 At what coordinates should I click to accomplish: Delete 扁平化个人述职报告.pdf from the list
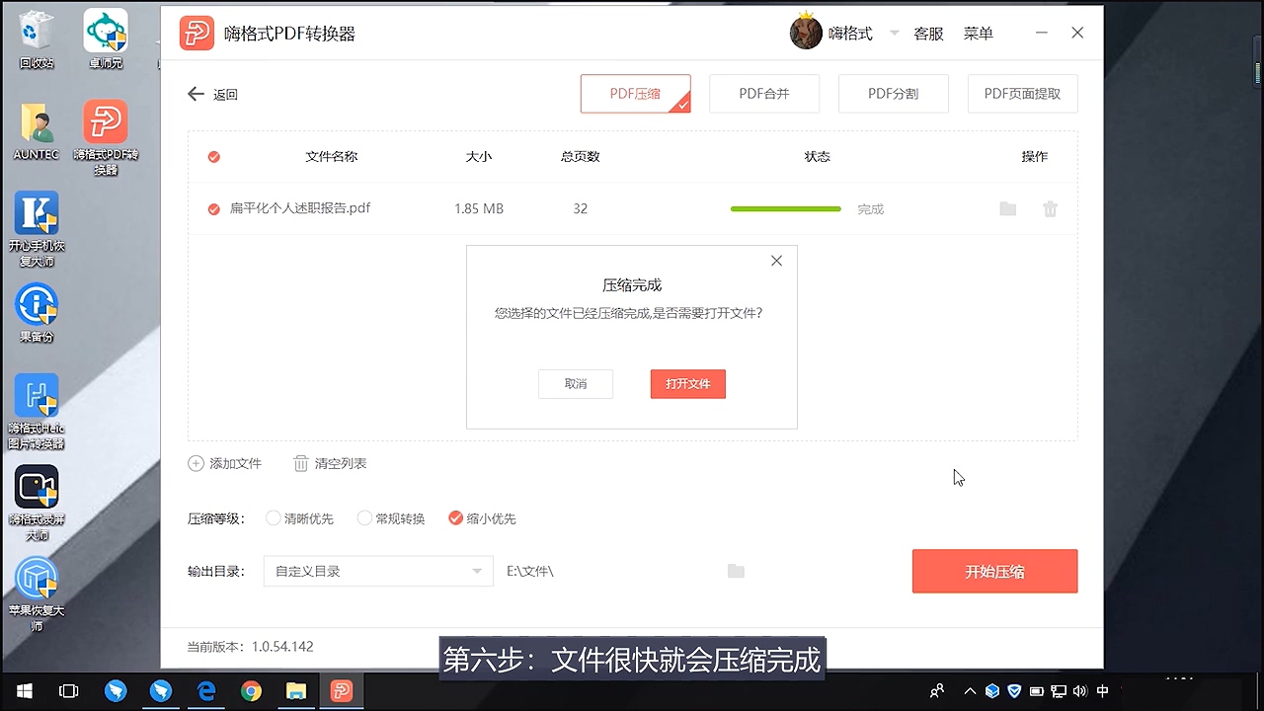1050,208
